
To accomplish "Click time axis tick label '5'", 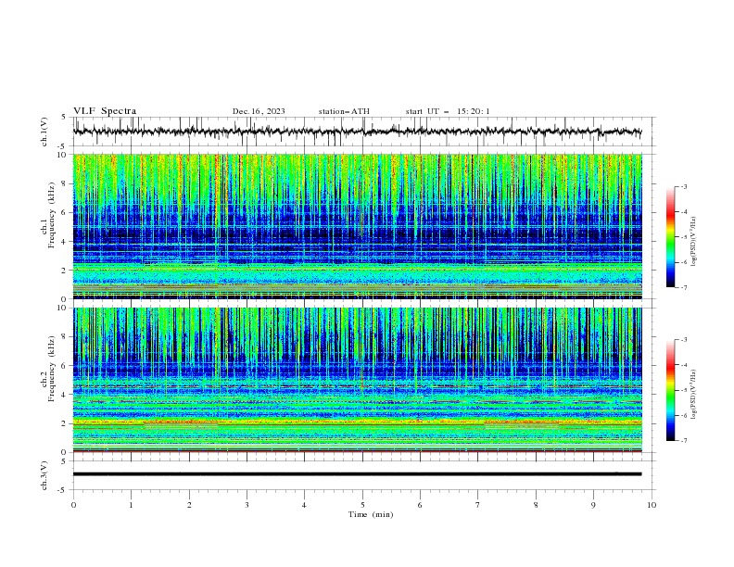I will pyautogui.click(x=362, y=505).
